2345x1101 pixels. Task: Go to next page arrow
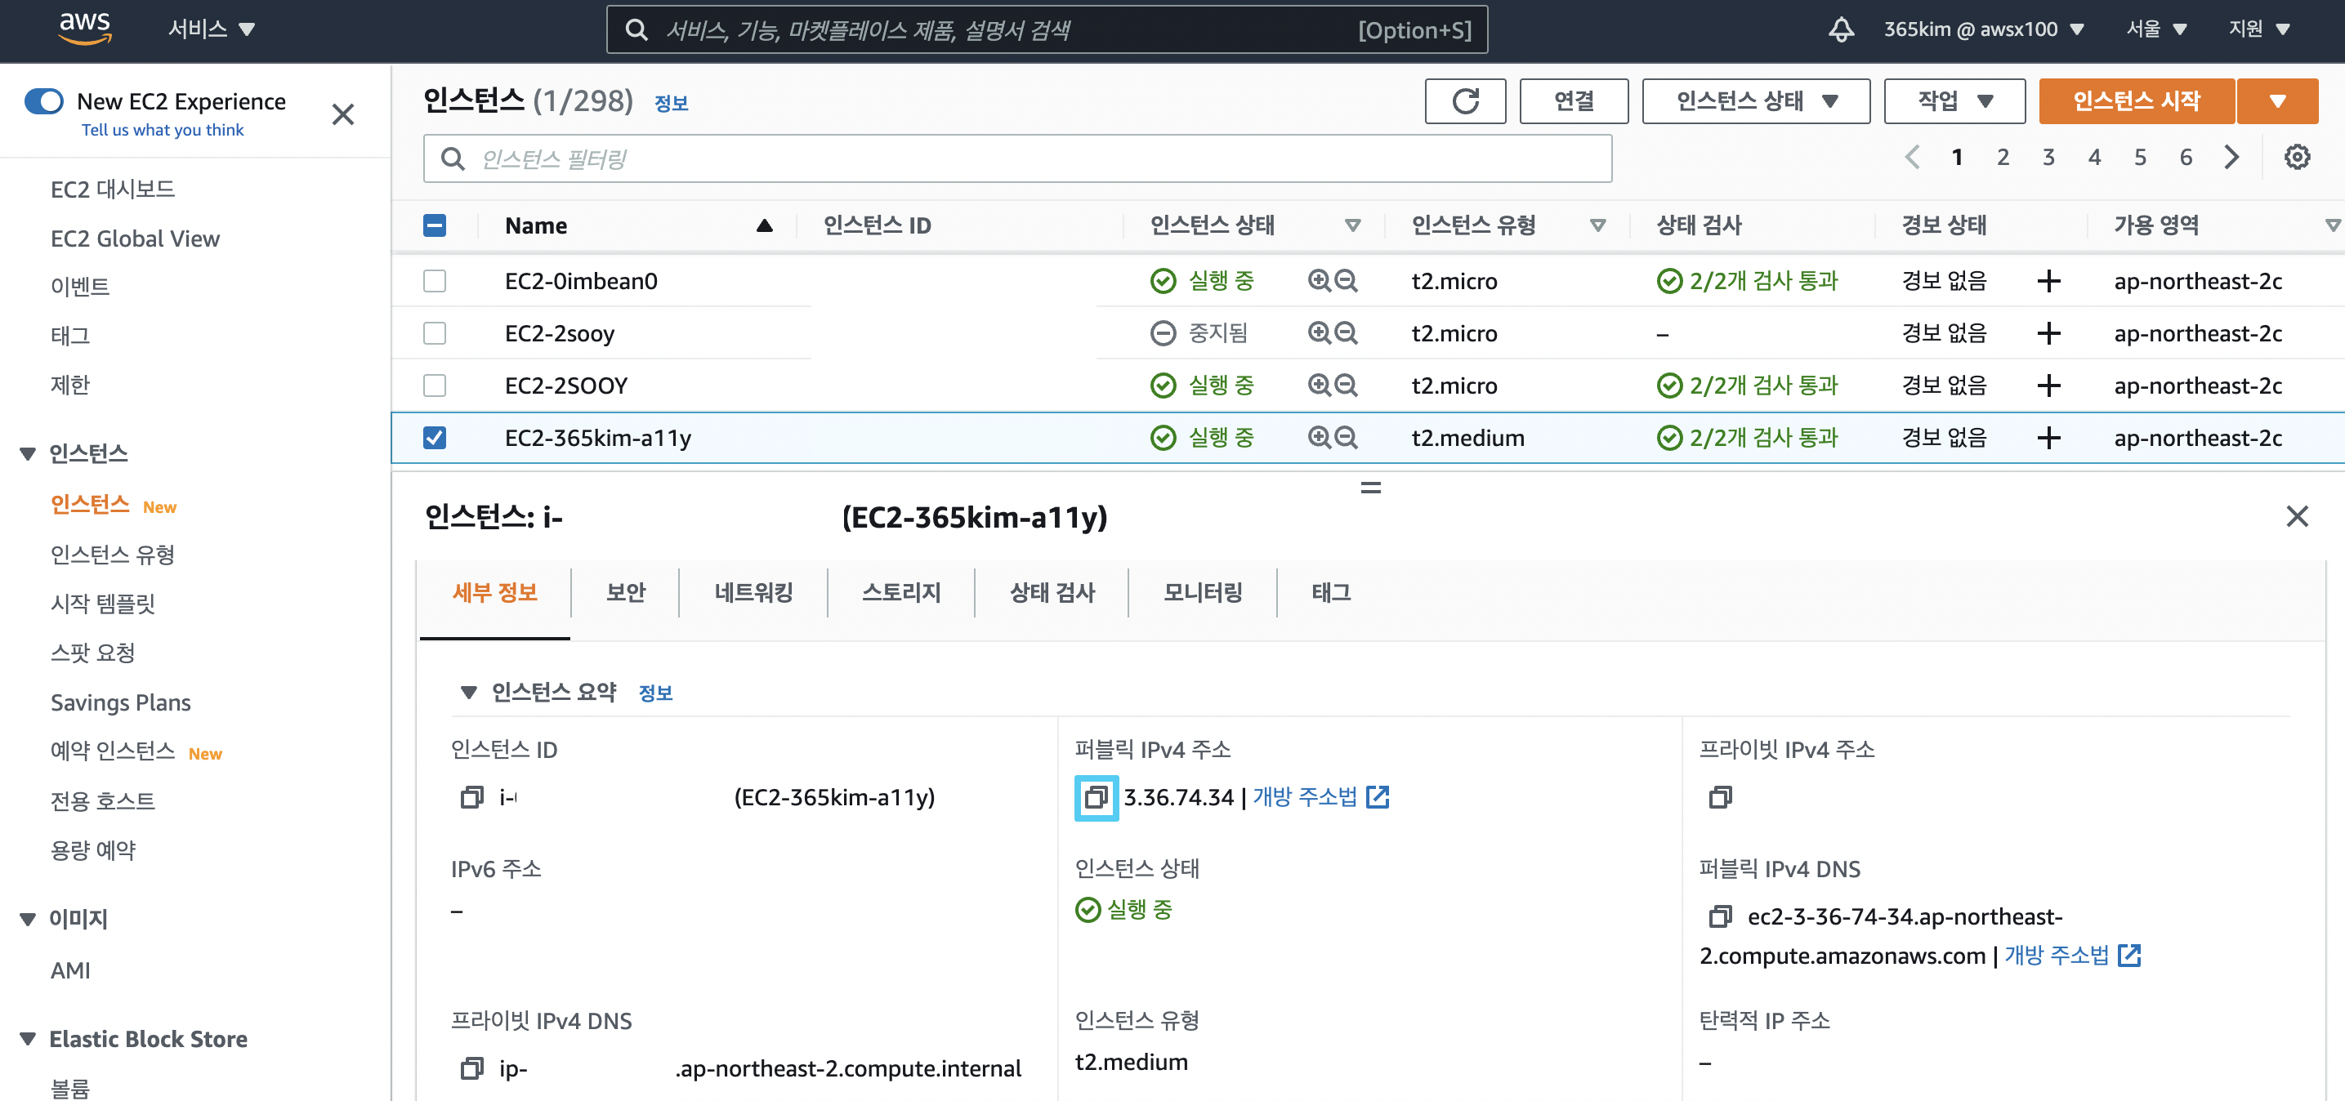(x=2231, y=157)
